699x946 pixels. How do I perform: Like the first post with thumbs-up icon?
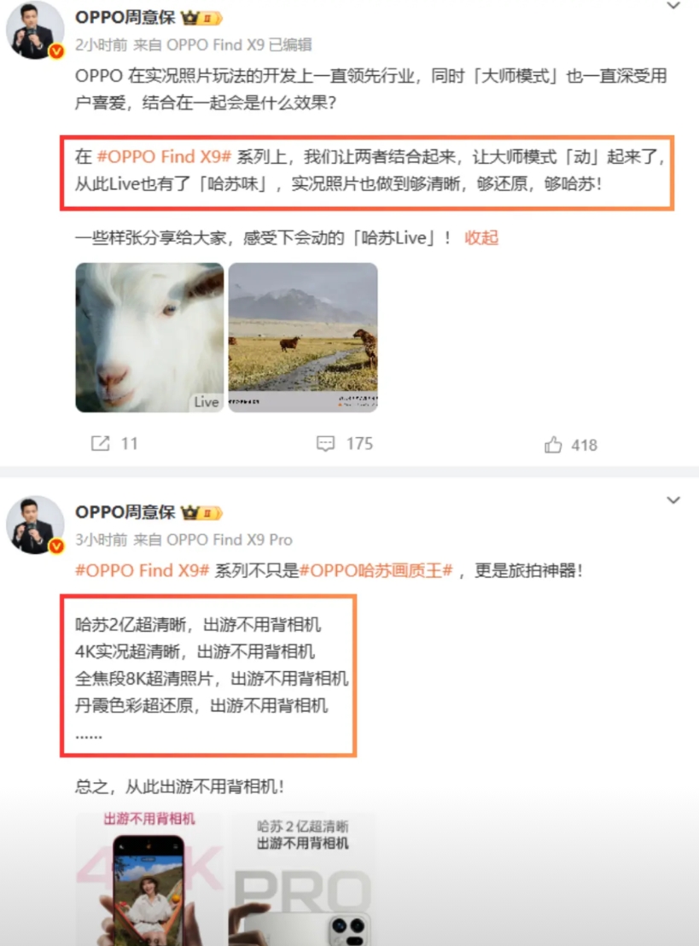552,445
